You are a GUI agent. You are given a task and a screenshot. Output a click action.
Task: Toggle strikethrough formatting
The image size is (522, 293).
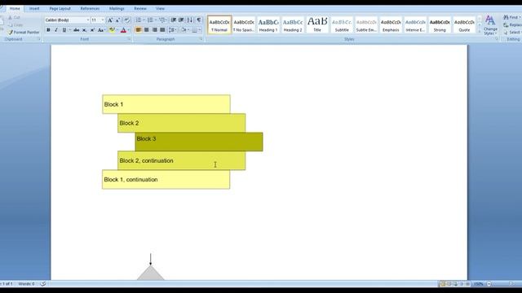(x=76, y=30)
